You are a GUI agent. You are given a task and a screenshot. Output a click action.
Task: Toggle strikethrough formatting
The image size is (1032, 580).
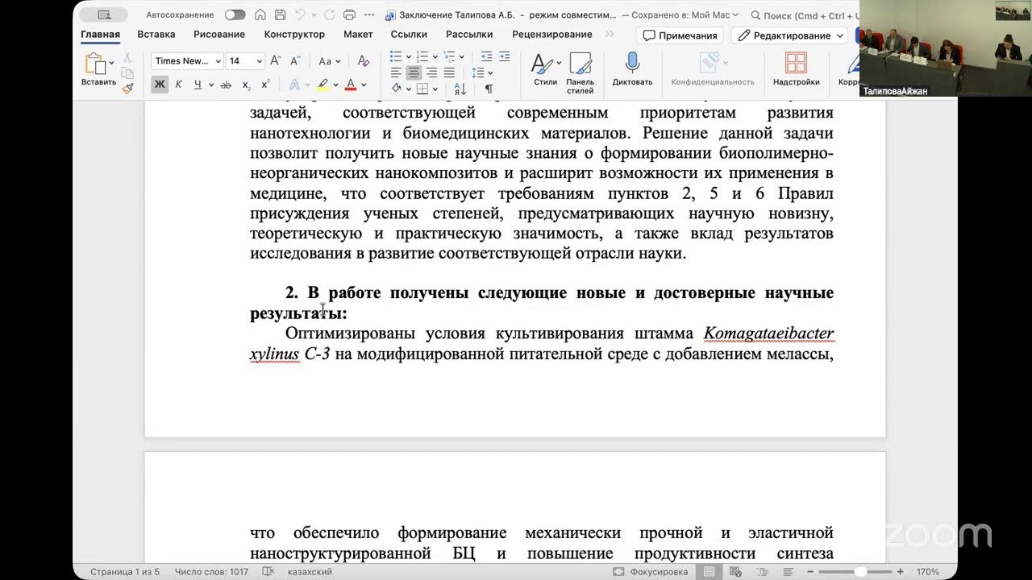[226, 85]
